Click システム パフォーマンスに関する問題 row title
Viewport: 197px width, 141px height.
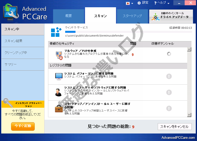89,73
